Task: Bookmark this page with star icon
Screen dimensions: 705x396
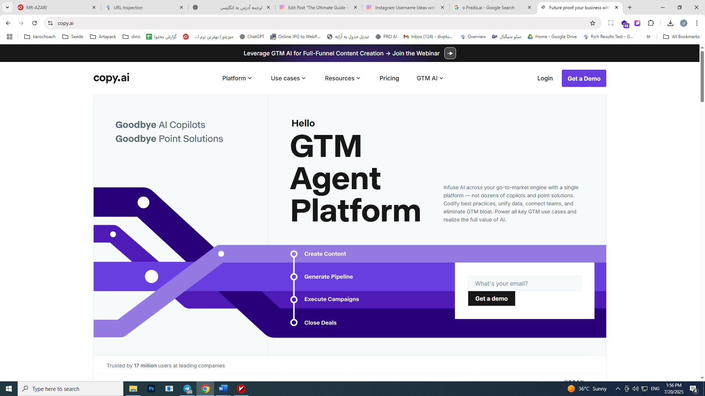Action: pos(593,23)
